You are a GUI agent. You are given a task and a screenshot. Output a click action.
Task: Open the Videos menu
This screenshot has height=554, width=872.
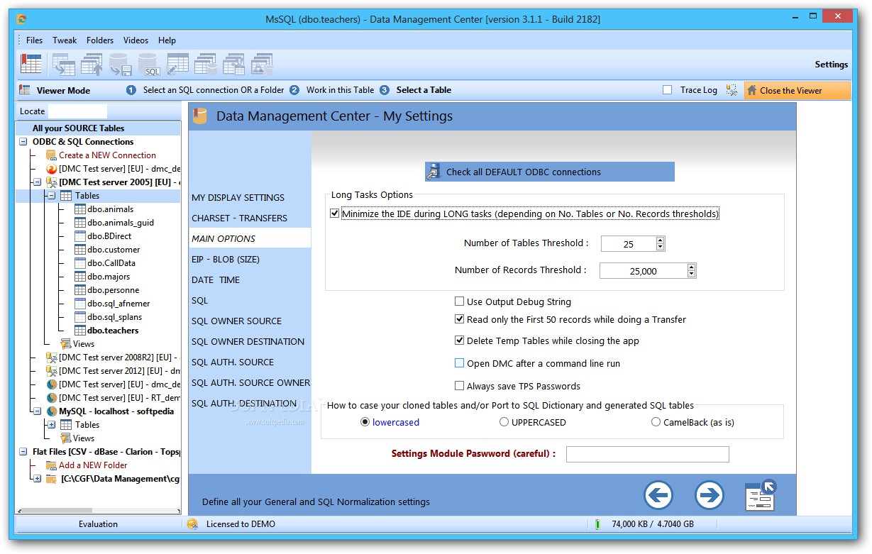(x=136, y=40)
